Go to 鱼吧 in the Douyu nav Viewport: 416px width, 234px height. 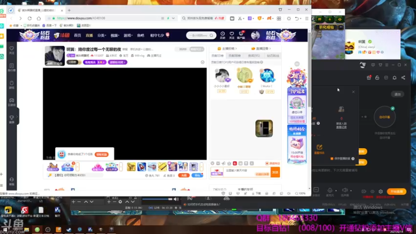(x=140, y=35)
